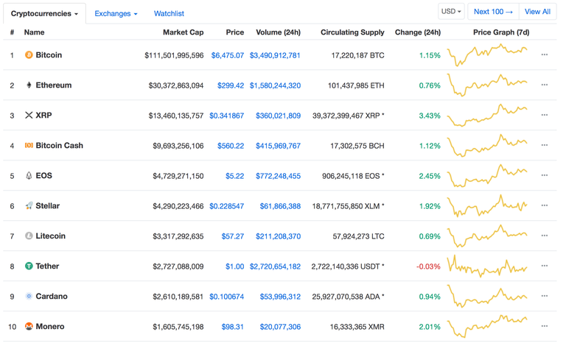Click Cardano volume $53,996,312
This screenshot has width=566, height=343.
(x=281, y=297)
